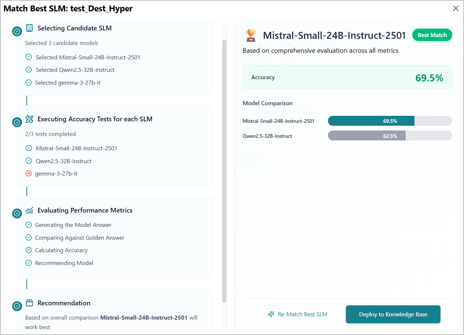Click the tools icon beside Executing Accuracy Tests
464x335 pixels.
click(29, 119)
